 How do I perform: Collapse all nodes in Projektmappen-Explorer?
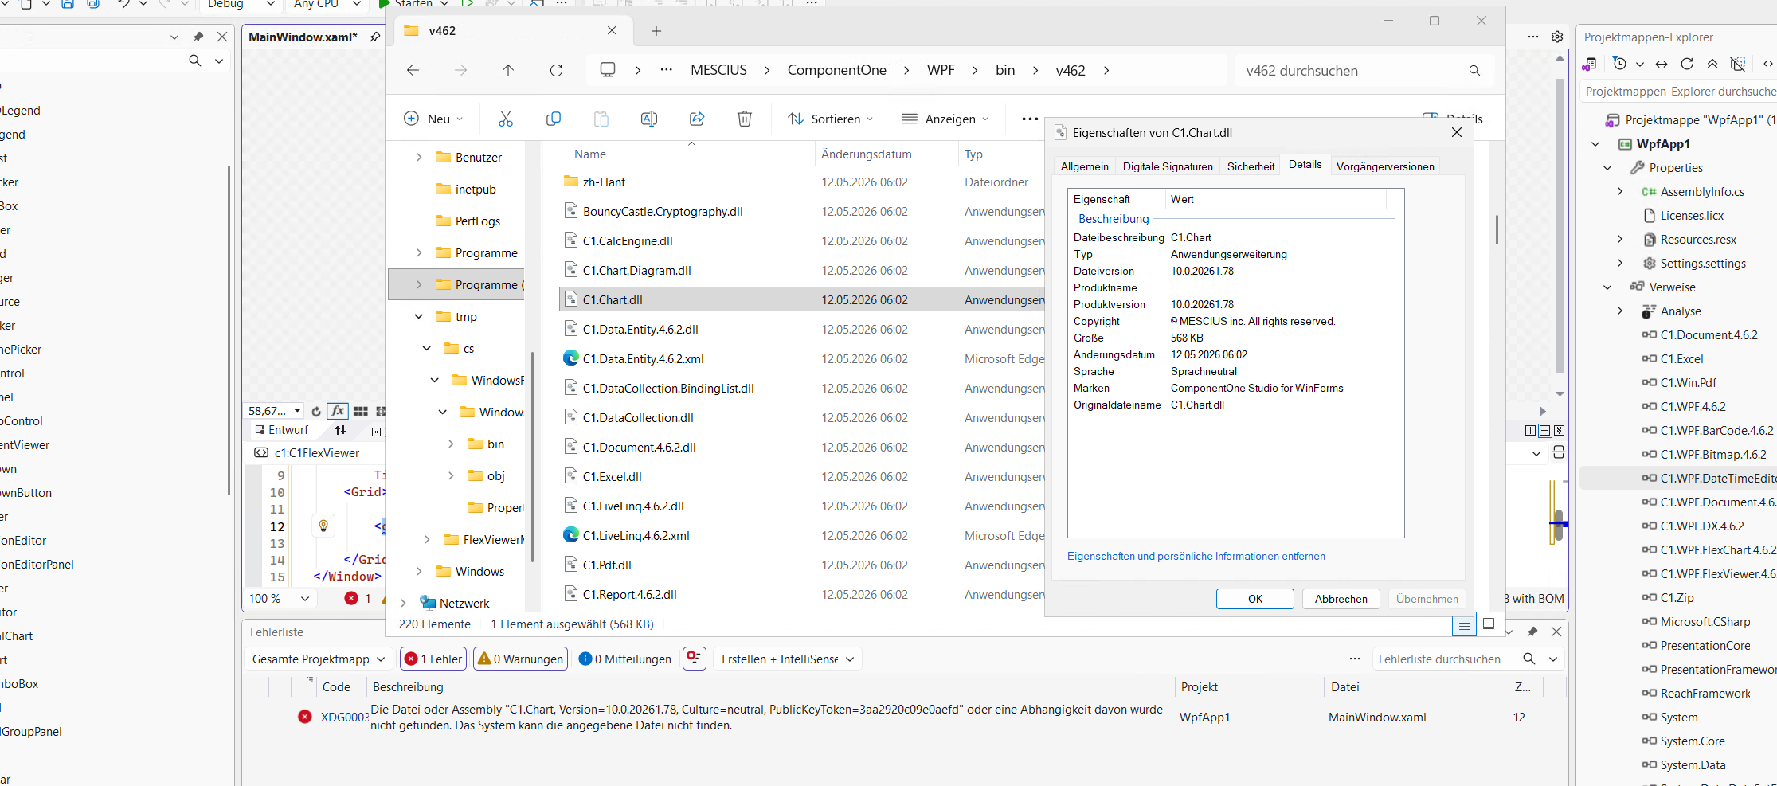pos(1712,64)
